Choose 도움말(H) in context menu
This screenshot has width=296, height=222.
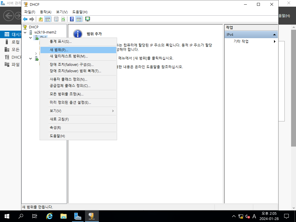78,136
